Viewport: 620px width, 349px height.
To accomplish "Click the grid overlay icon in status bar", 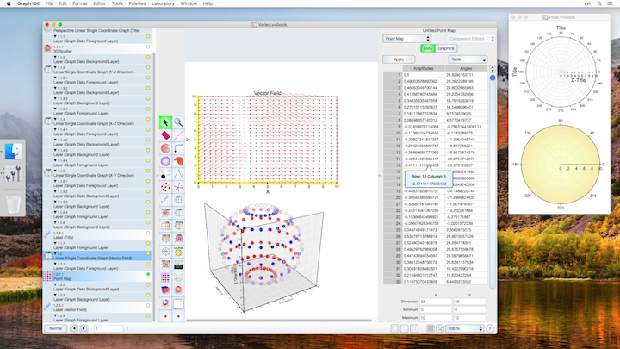I will 414,328.
